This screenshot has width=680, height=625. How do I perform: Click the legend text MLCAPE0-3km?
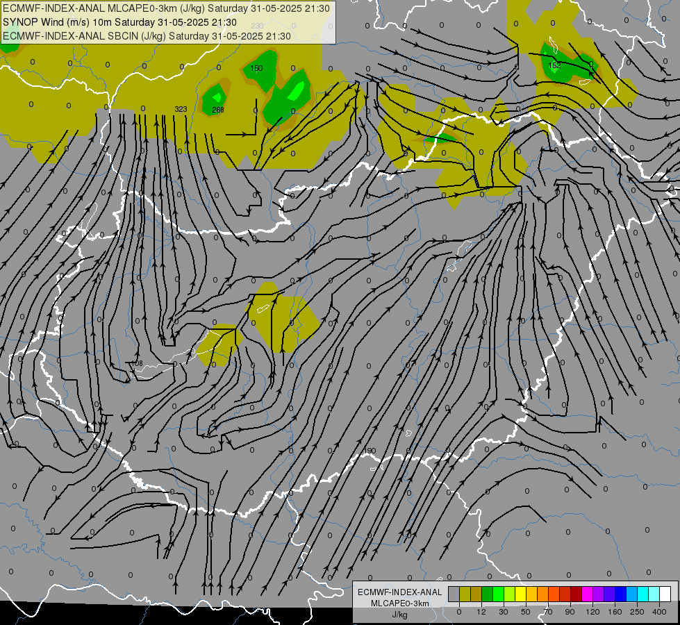pos(399,603)
